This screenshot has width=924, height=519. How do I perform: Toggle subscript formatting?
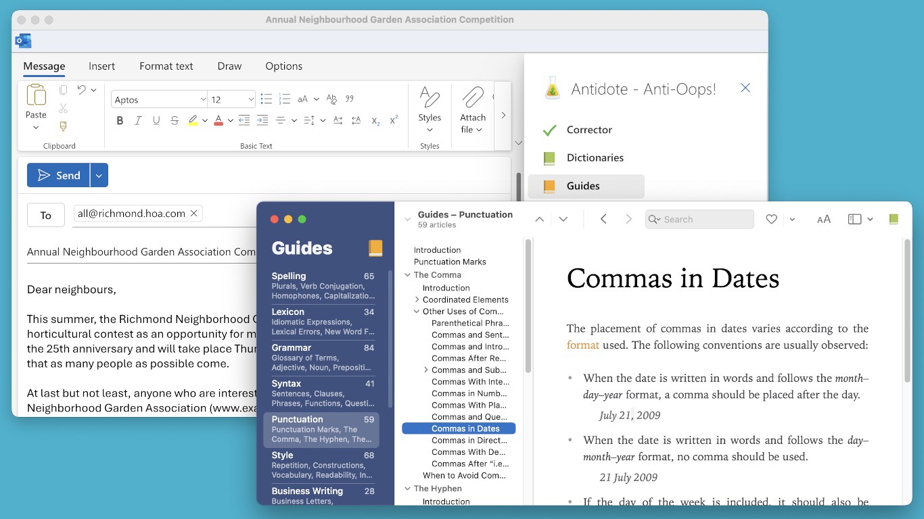tap(375, 121)
